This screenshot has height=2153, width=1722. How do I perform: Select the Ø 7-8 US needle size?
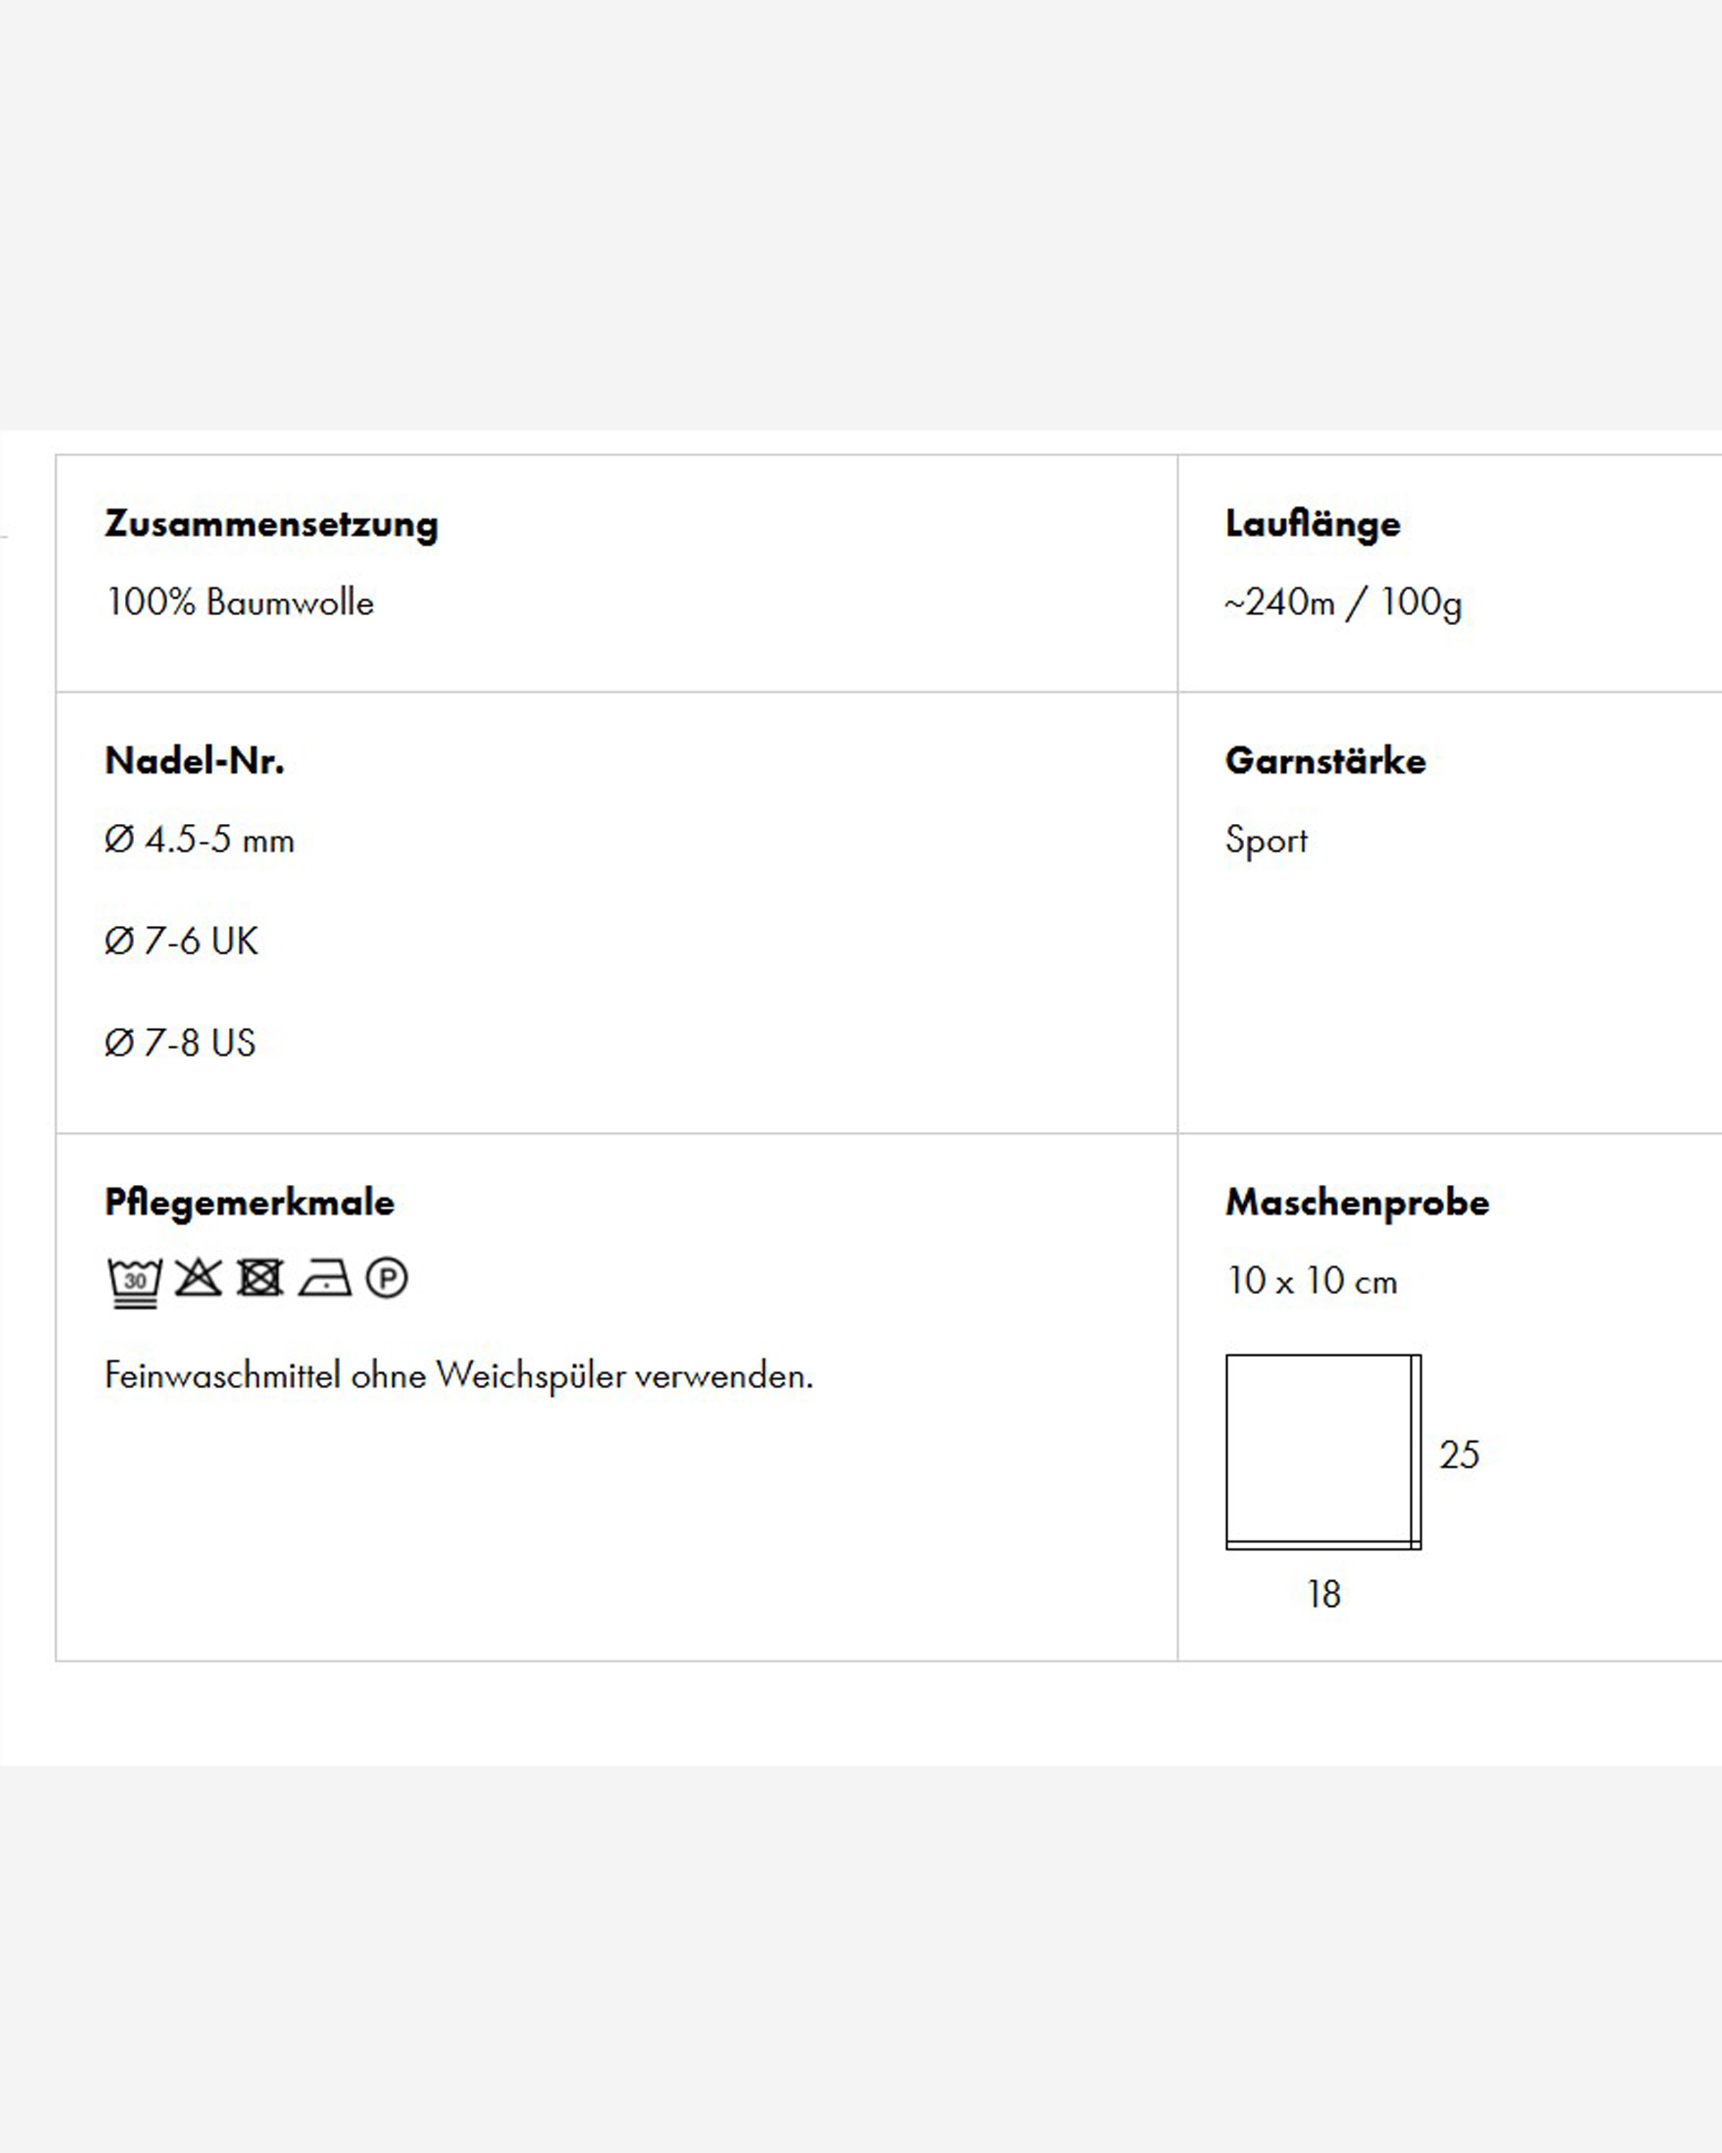(181, 1043)
